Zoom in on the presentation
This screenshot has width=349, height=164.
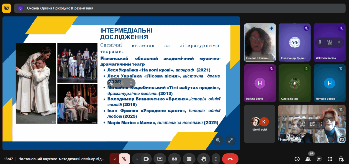218,140
